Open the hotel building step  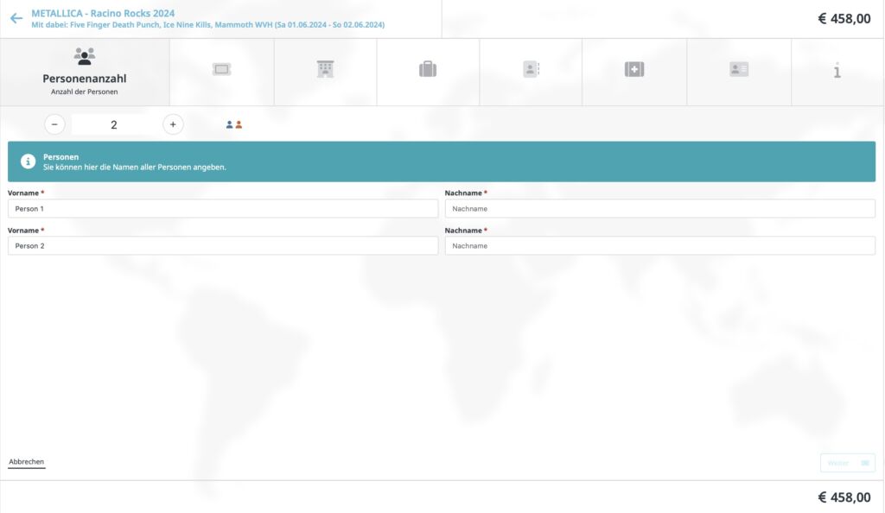(x=325, y=70)
